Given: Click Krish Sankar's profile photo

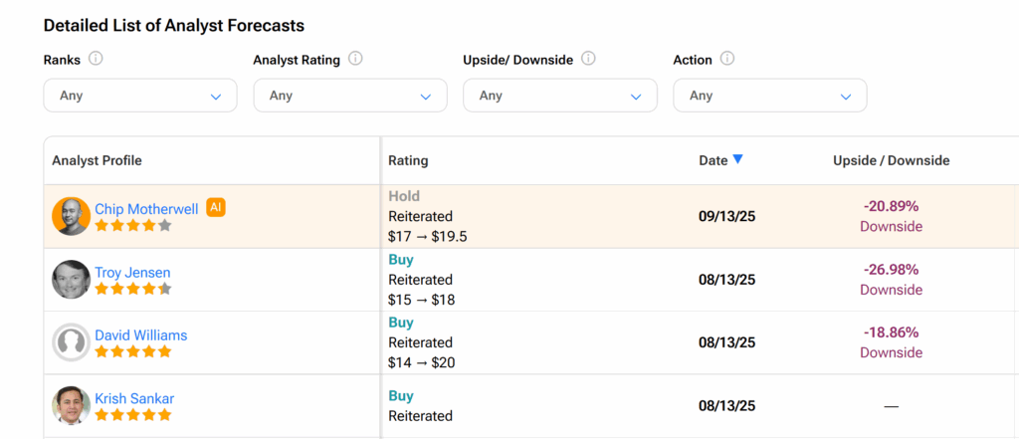Looking at the screenshot, I should [71, 406].
